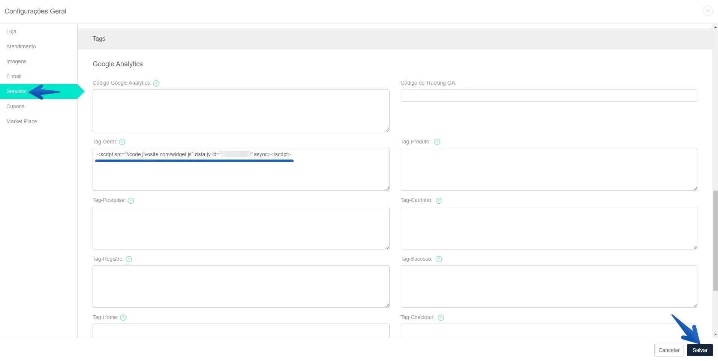This screenshot has width=718, height=361.
Task: Open the Cupons section
Action: pos(15,106)
